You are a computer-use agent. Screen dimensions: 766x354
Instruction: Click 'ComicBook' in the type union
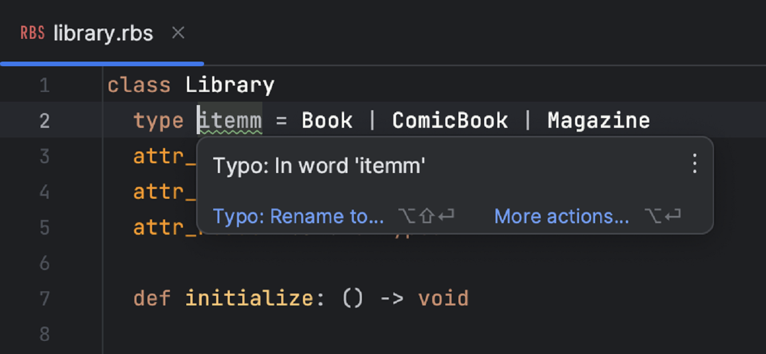coord(450,120)
